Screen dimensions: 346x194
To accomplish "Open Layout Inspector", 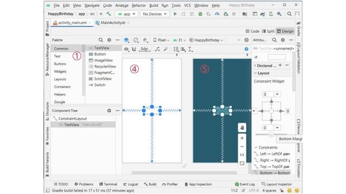I will 276,184.
